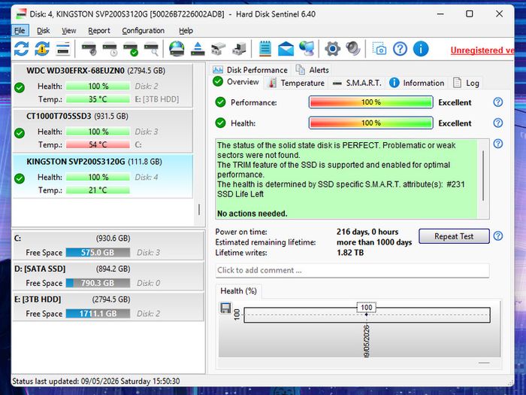Select the Overview tab
Image resolution: width=526 pixels, height=395 pixels.
(237, 82)
